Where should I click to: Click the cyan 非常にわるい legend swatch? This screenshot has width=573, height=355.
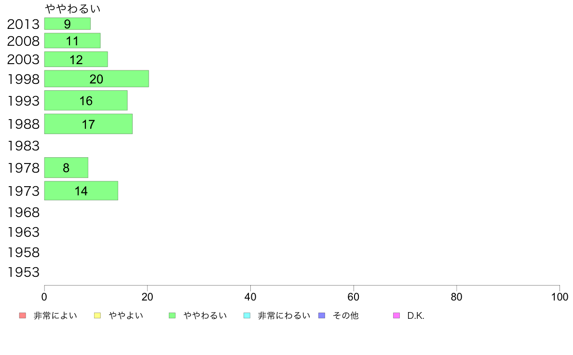pos(247,315)
